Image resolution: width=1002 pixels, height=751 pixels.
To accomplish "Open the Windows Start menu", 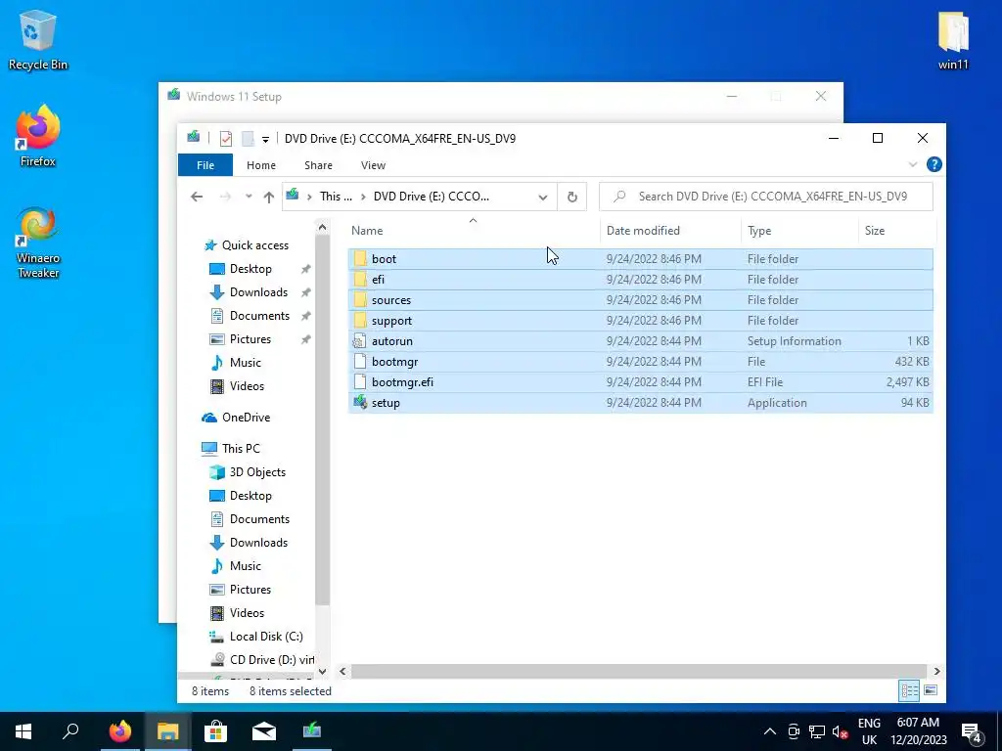I will pyautogui.click(x=23, y=731).
